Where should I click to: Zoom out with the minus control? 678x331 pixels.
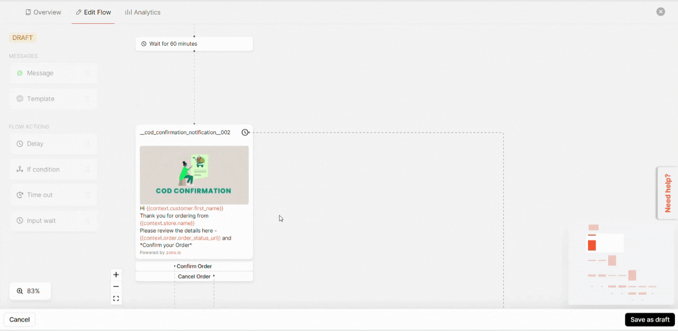(x=116, y=287)
